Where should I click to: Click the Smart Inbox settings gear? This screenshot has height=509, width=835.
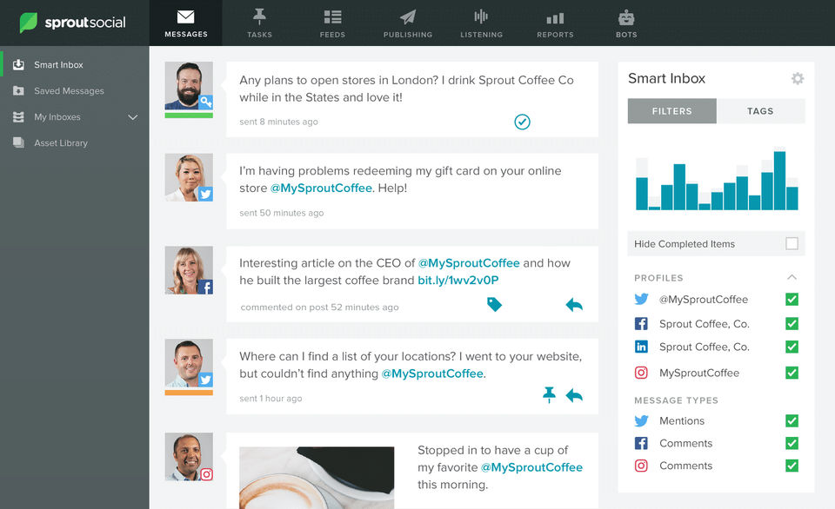pyautogui.click(x=798, y=79)
